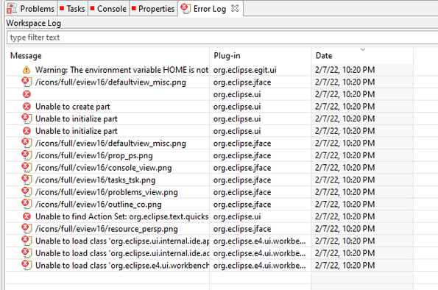Select the HOME environment variable warning message
The image size is (438, 290).
pos(121,70)
